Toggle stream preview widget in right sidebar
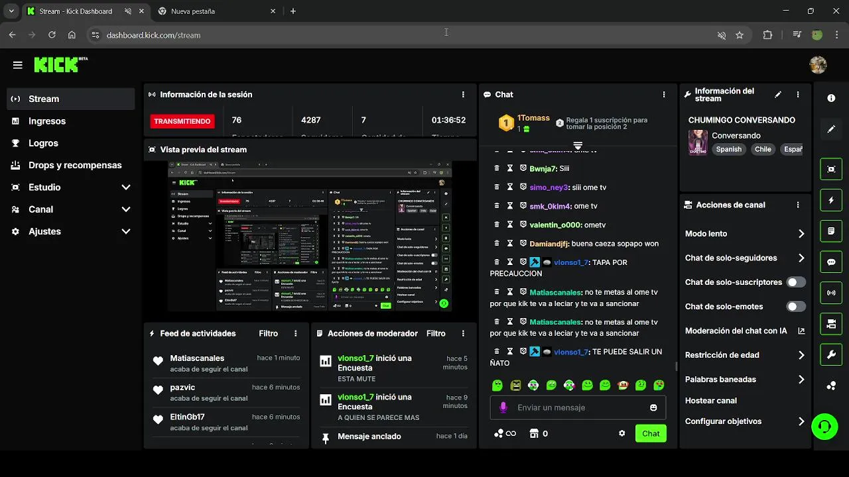This screenshot has height=477, width=849. [831, 169]
